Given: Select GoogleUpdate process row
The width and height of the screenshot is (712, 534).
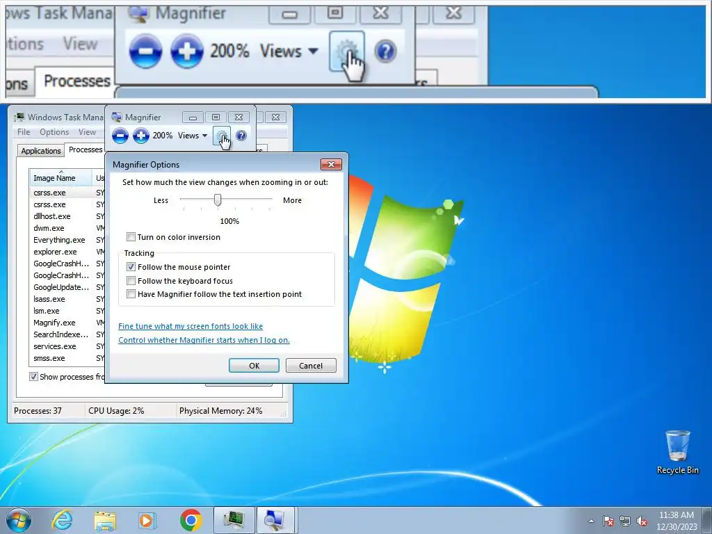Looking at the screenshot, I should 67,287.
